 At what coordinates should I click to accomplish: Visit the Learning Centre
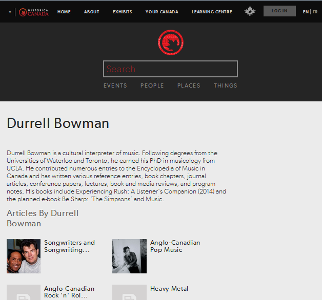coord(212,12)
